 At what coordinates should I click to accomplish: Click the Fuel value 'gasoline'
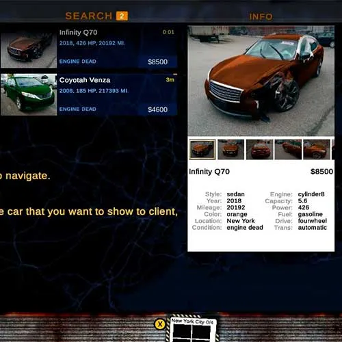310,214
